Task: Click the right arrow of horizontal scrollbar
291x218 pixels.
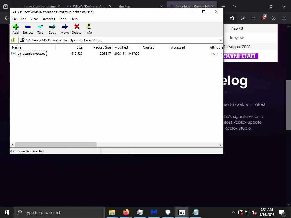Action: pyautogui.click(x=221, y=144)
